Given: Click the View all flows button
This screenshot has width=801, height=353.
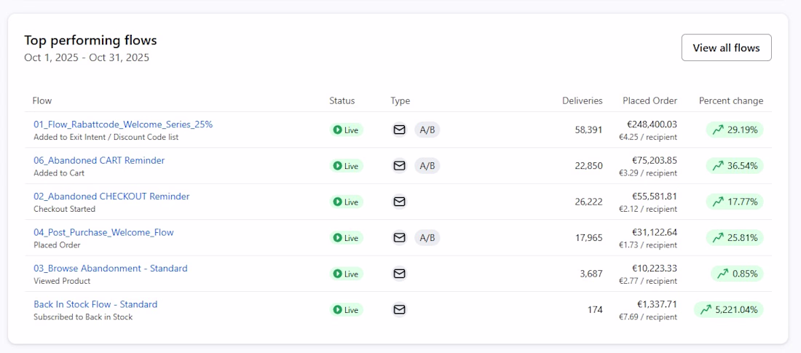Looking at the screenshot, I should (x=726, y=48).
